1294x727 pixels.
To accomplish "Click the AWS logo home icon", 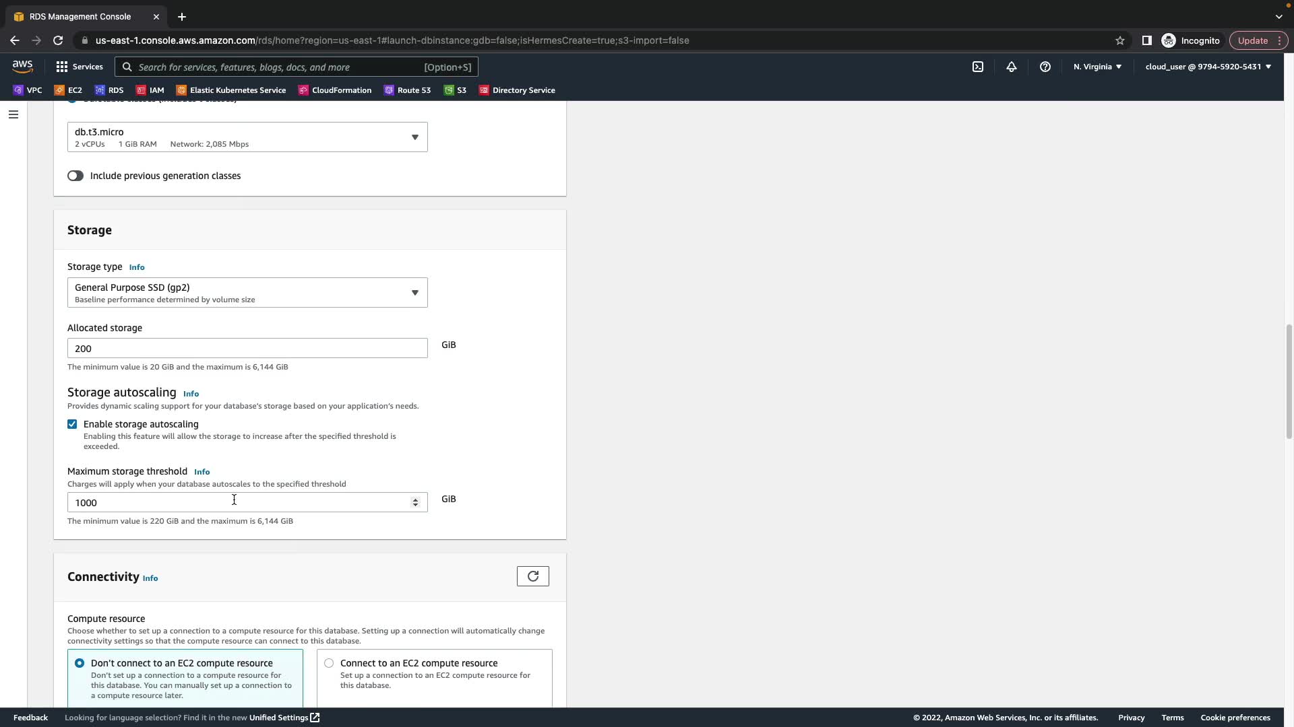I will coord(22,66).
